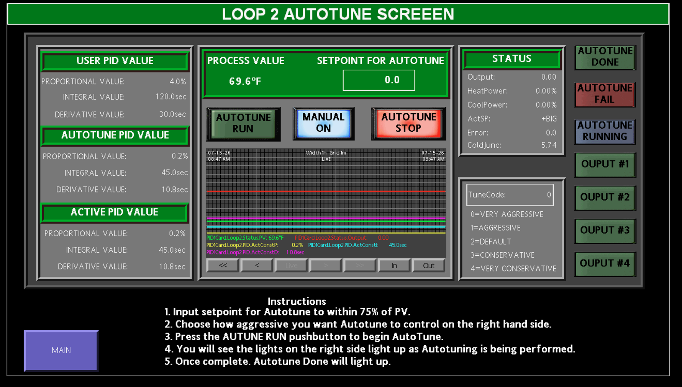Screen dimensions: 682x387
Task: Click the 0=VERY AGGRESSIVE legend text
Action: tap(507, 214)
